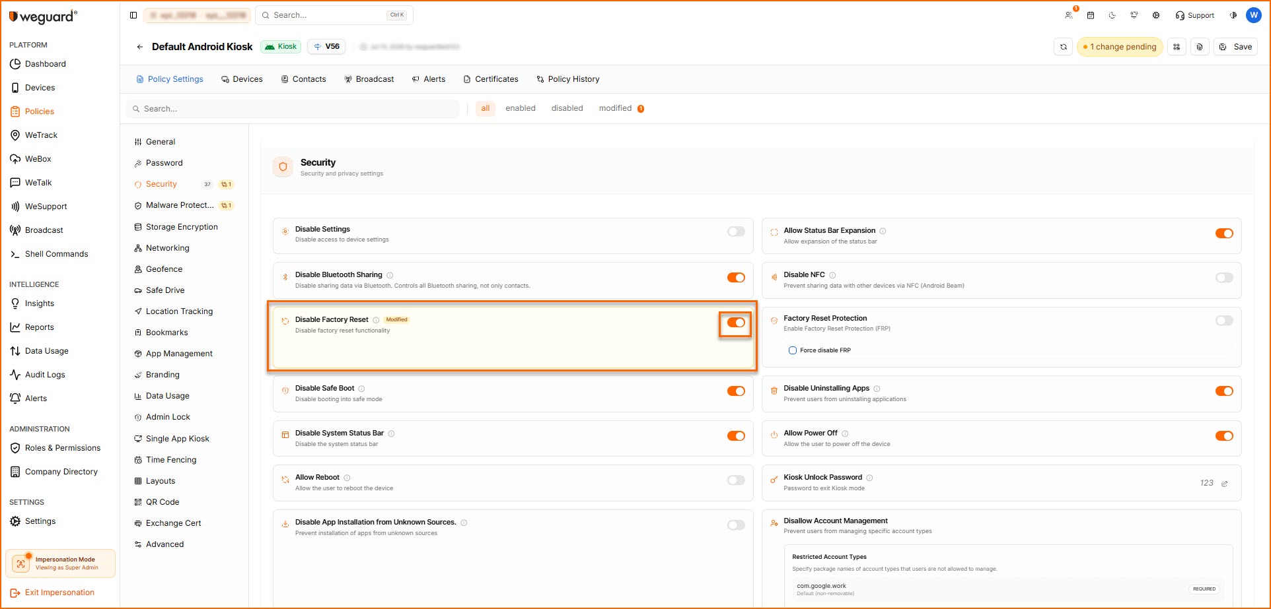Click info icon beside Allow Reboot

click(347, 478)
